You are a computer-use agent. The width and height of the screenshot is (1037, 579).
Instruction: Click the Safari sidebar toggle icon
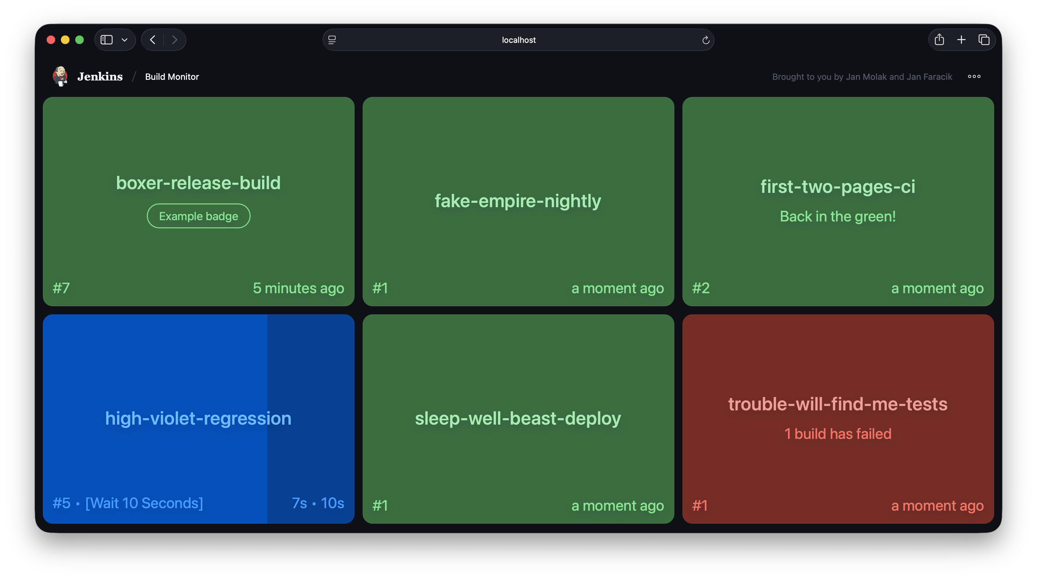(106, 40)
